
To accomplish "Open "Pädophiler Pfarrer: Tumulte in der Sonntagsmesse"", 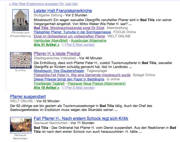I will coord(72,32).
